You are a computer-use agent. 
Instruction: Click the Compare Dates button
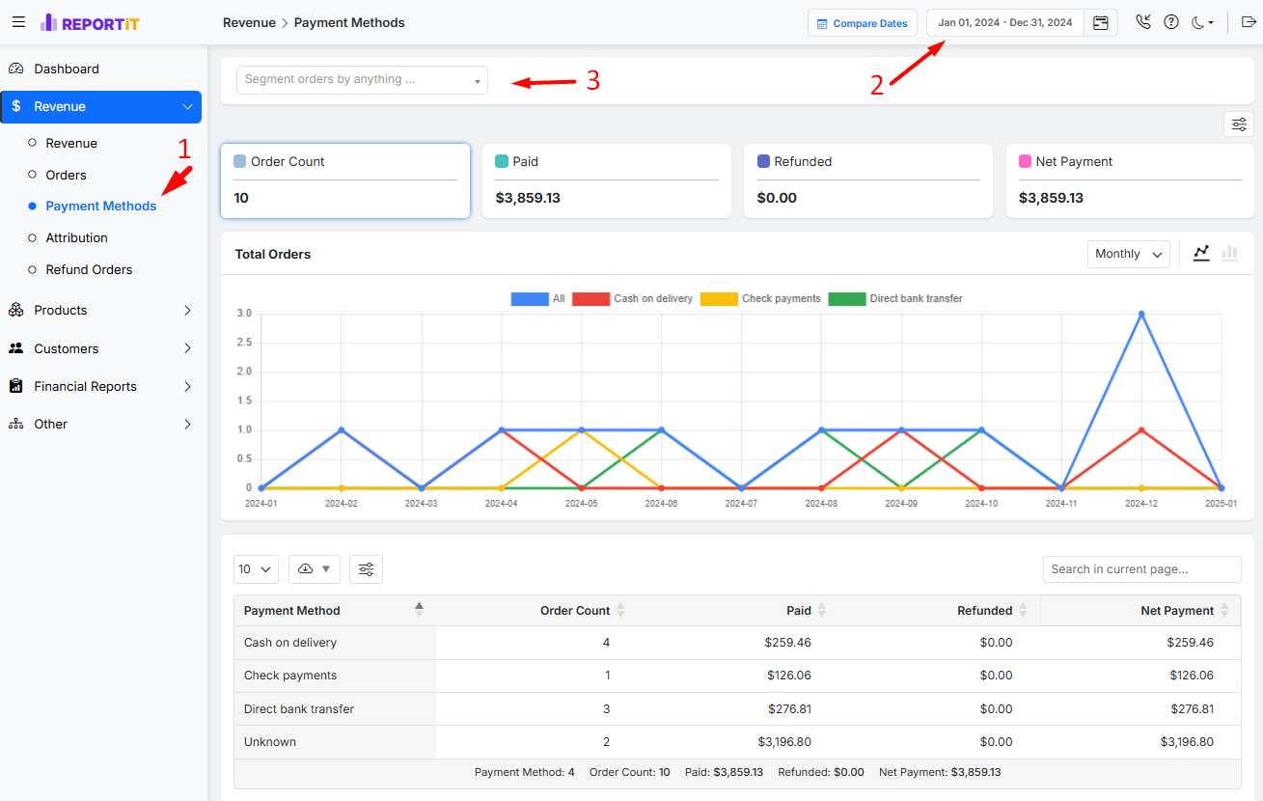click(x=862, y=23)
